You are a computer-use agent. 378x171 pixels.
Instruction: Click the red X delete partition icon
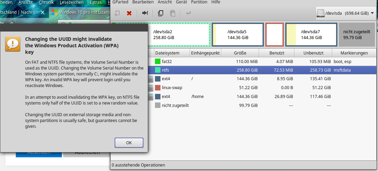(129, 13)
